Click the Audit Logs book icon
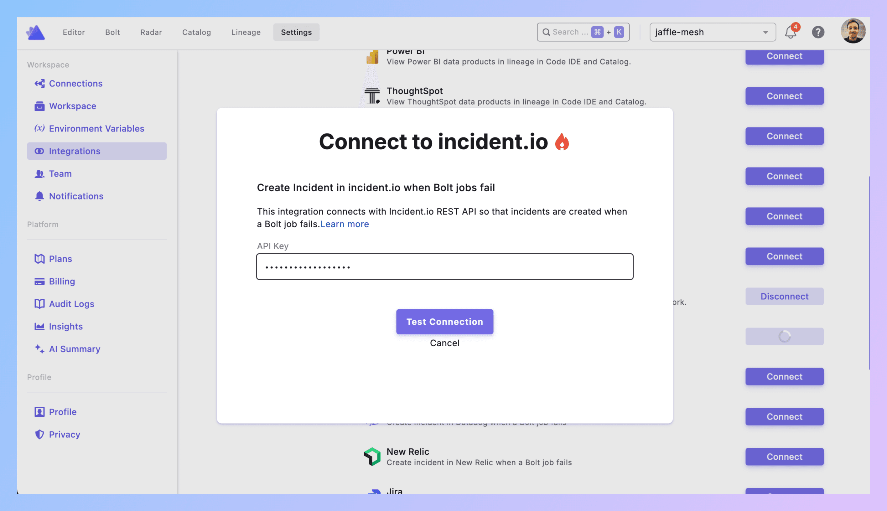 tap(39, 304)
